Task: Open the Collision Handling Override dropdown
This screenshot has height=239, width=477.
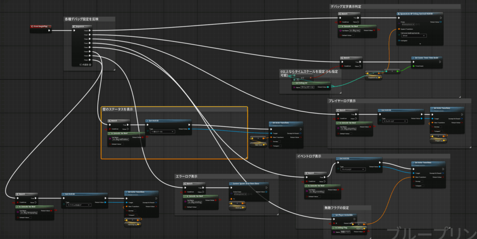Action: point(414,35)
